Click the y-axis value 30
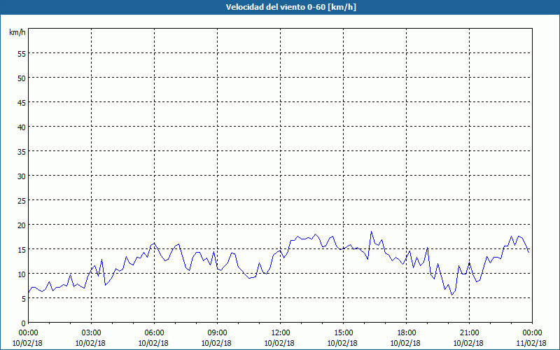Viewport: 560px width, 350px height. click(x=22, y=176)
